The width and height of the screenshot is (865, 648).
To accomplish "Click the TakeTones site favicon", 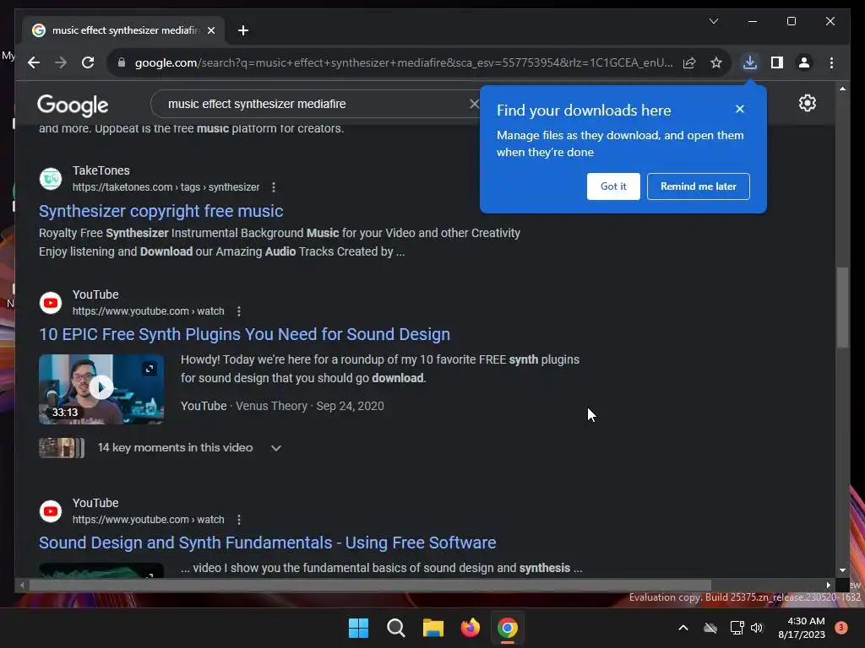I will click(51, 179).
